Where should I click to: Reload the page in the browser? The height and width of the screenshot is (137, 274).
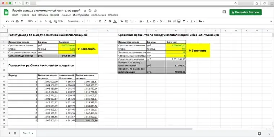tap(235, 3)
